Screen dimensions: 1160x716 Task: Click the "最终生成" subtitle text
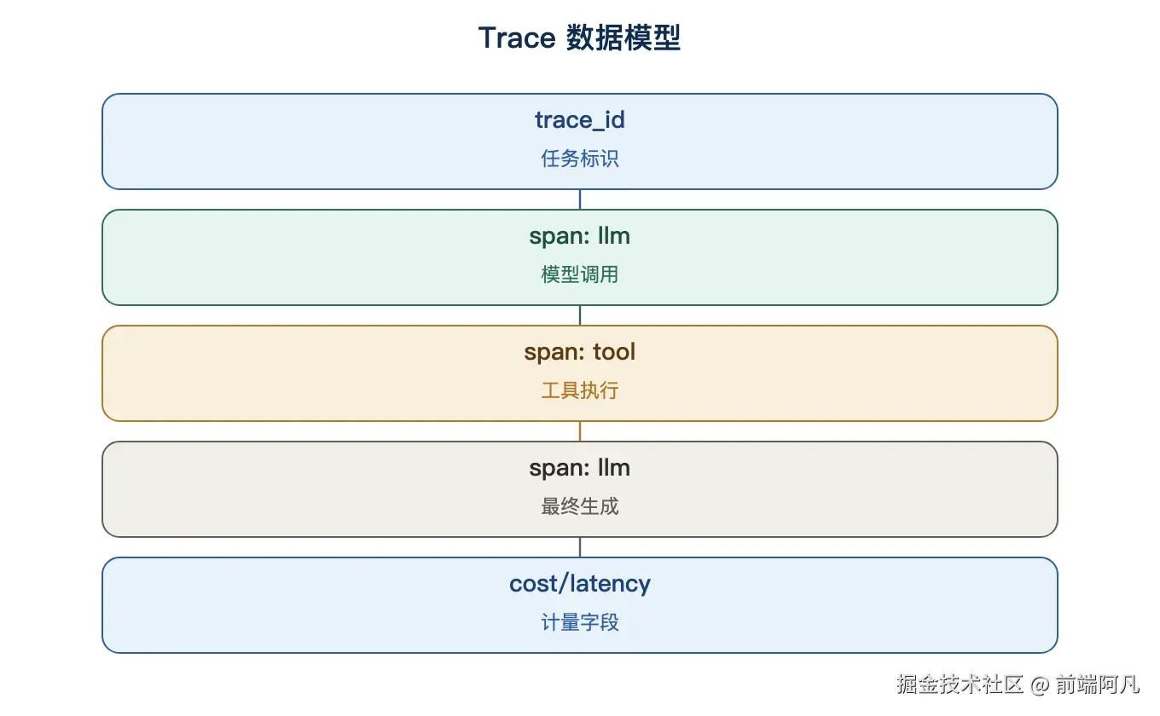(580, 506)
